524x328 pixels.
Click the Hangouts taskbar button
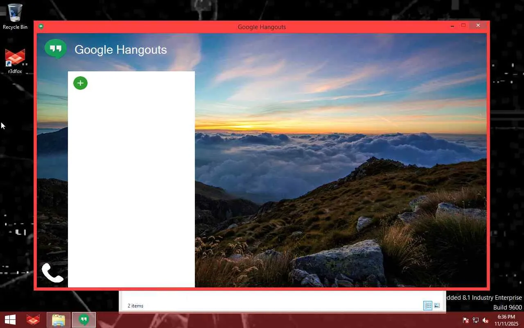click(84, 320)
